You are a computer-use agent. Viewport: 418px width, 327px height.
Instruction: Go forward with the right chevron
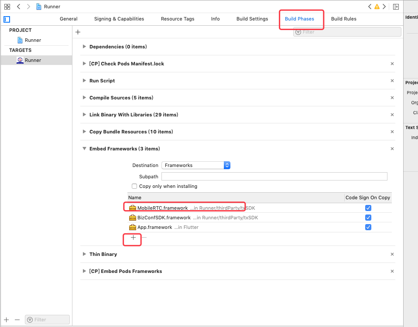point(28,7)
